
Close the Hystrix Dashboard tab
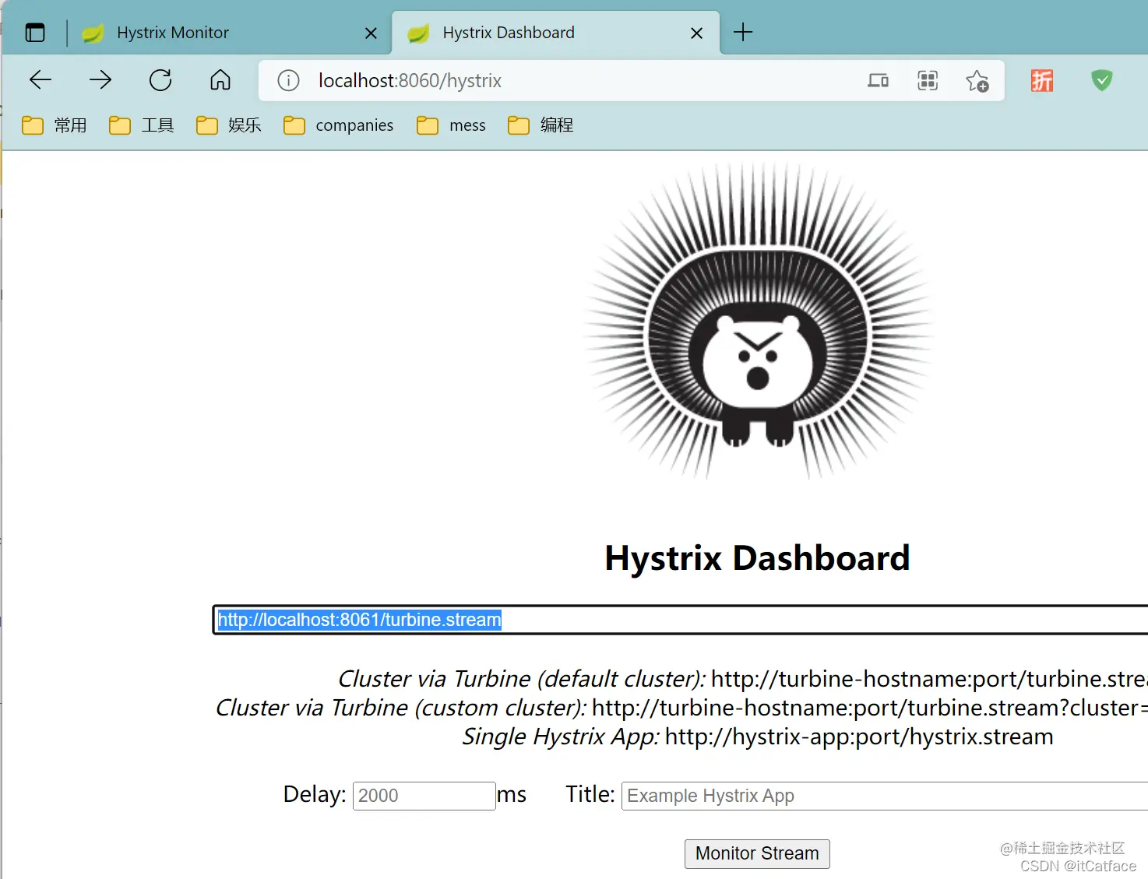(696, 33)
